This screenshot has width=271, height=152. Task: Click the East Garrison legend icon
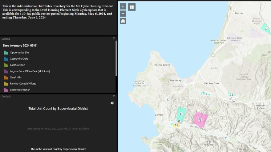coord(6,65)
